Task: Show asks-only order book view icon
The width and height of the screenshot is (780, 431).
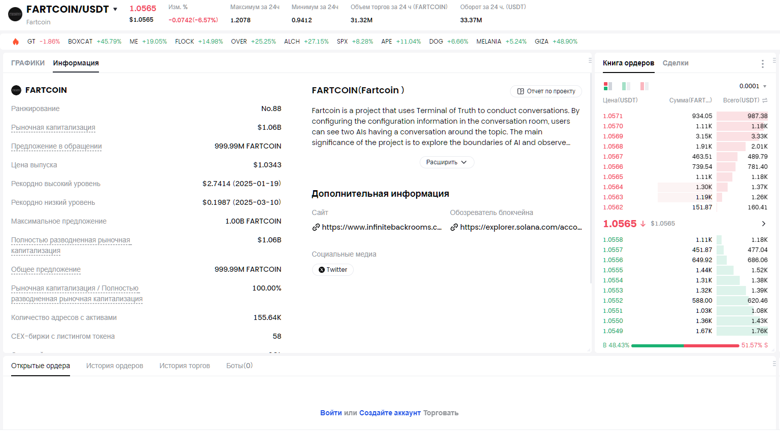Action: 645,86
